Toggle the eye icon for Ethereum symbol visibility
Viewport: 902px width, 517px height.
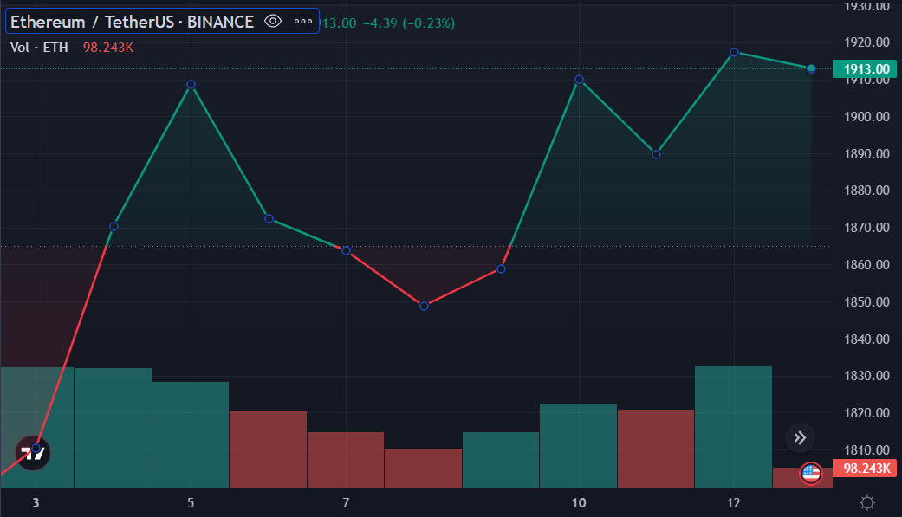(x=273, y=22)
